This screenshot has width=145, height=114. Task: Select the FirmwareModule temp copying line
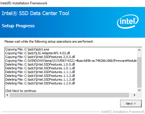click(71, 61)
